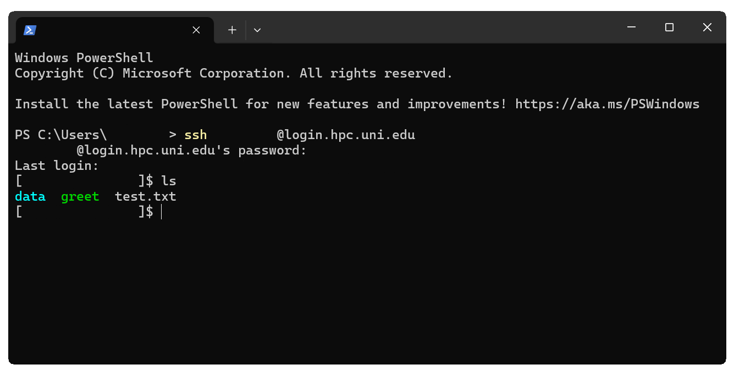Image resolution: width=745 pixels, height=381 pixels.
Task: Open the https://aka.ms/PSWindows link
Action: (607, 104)
